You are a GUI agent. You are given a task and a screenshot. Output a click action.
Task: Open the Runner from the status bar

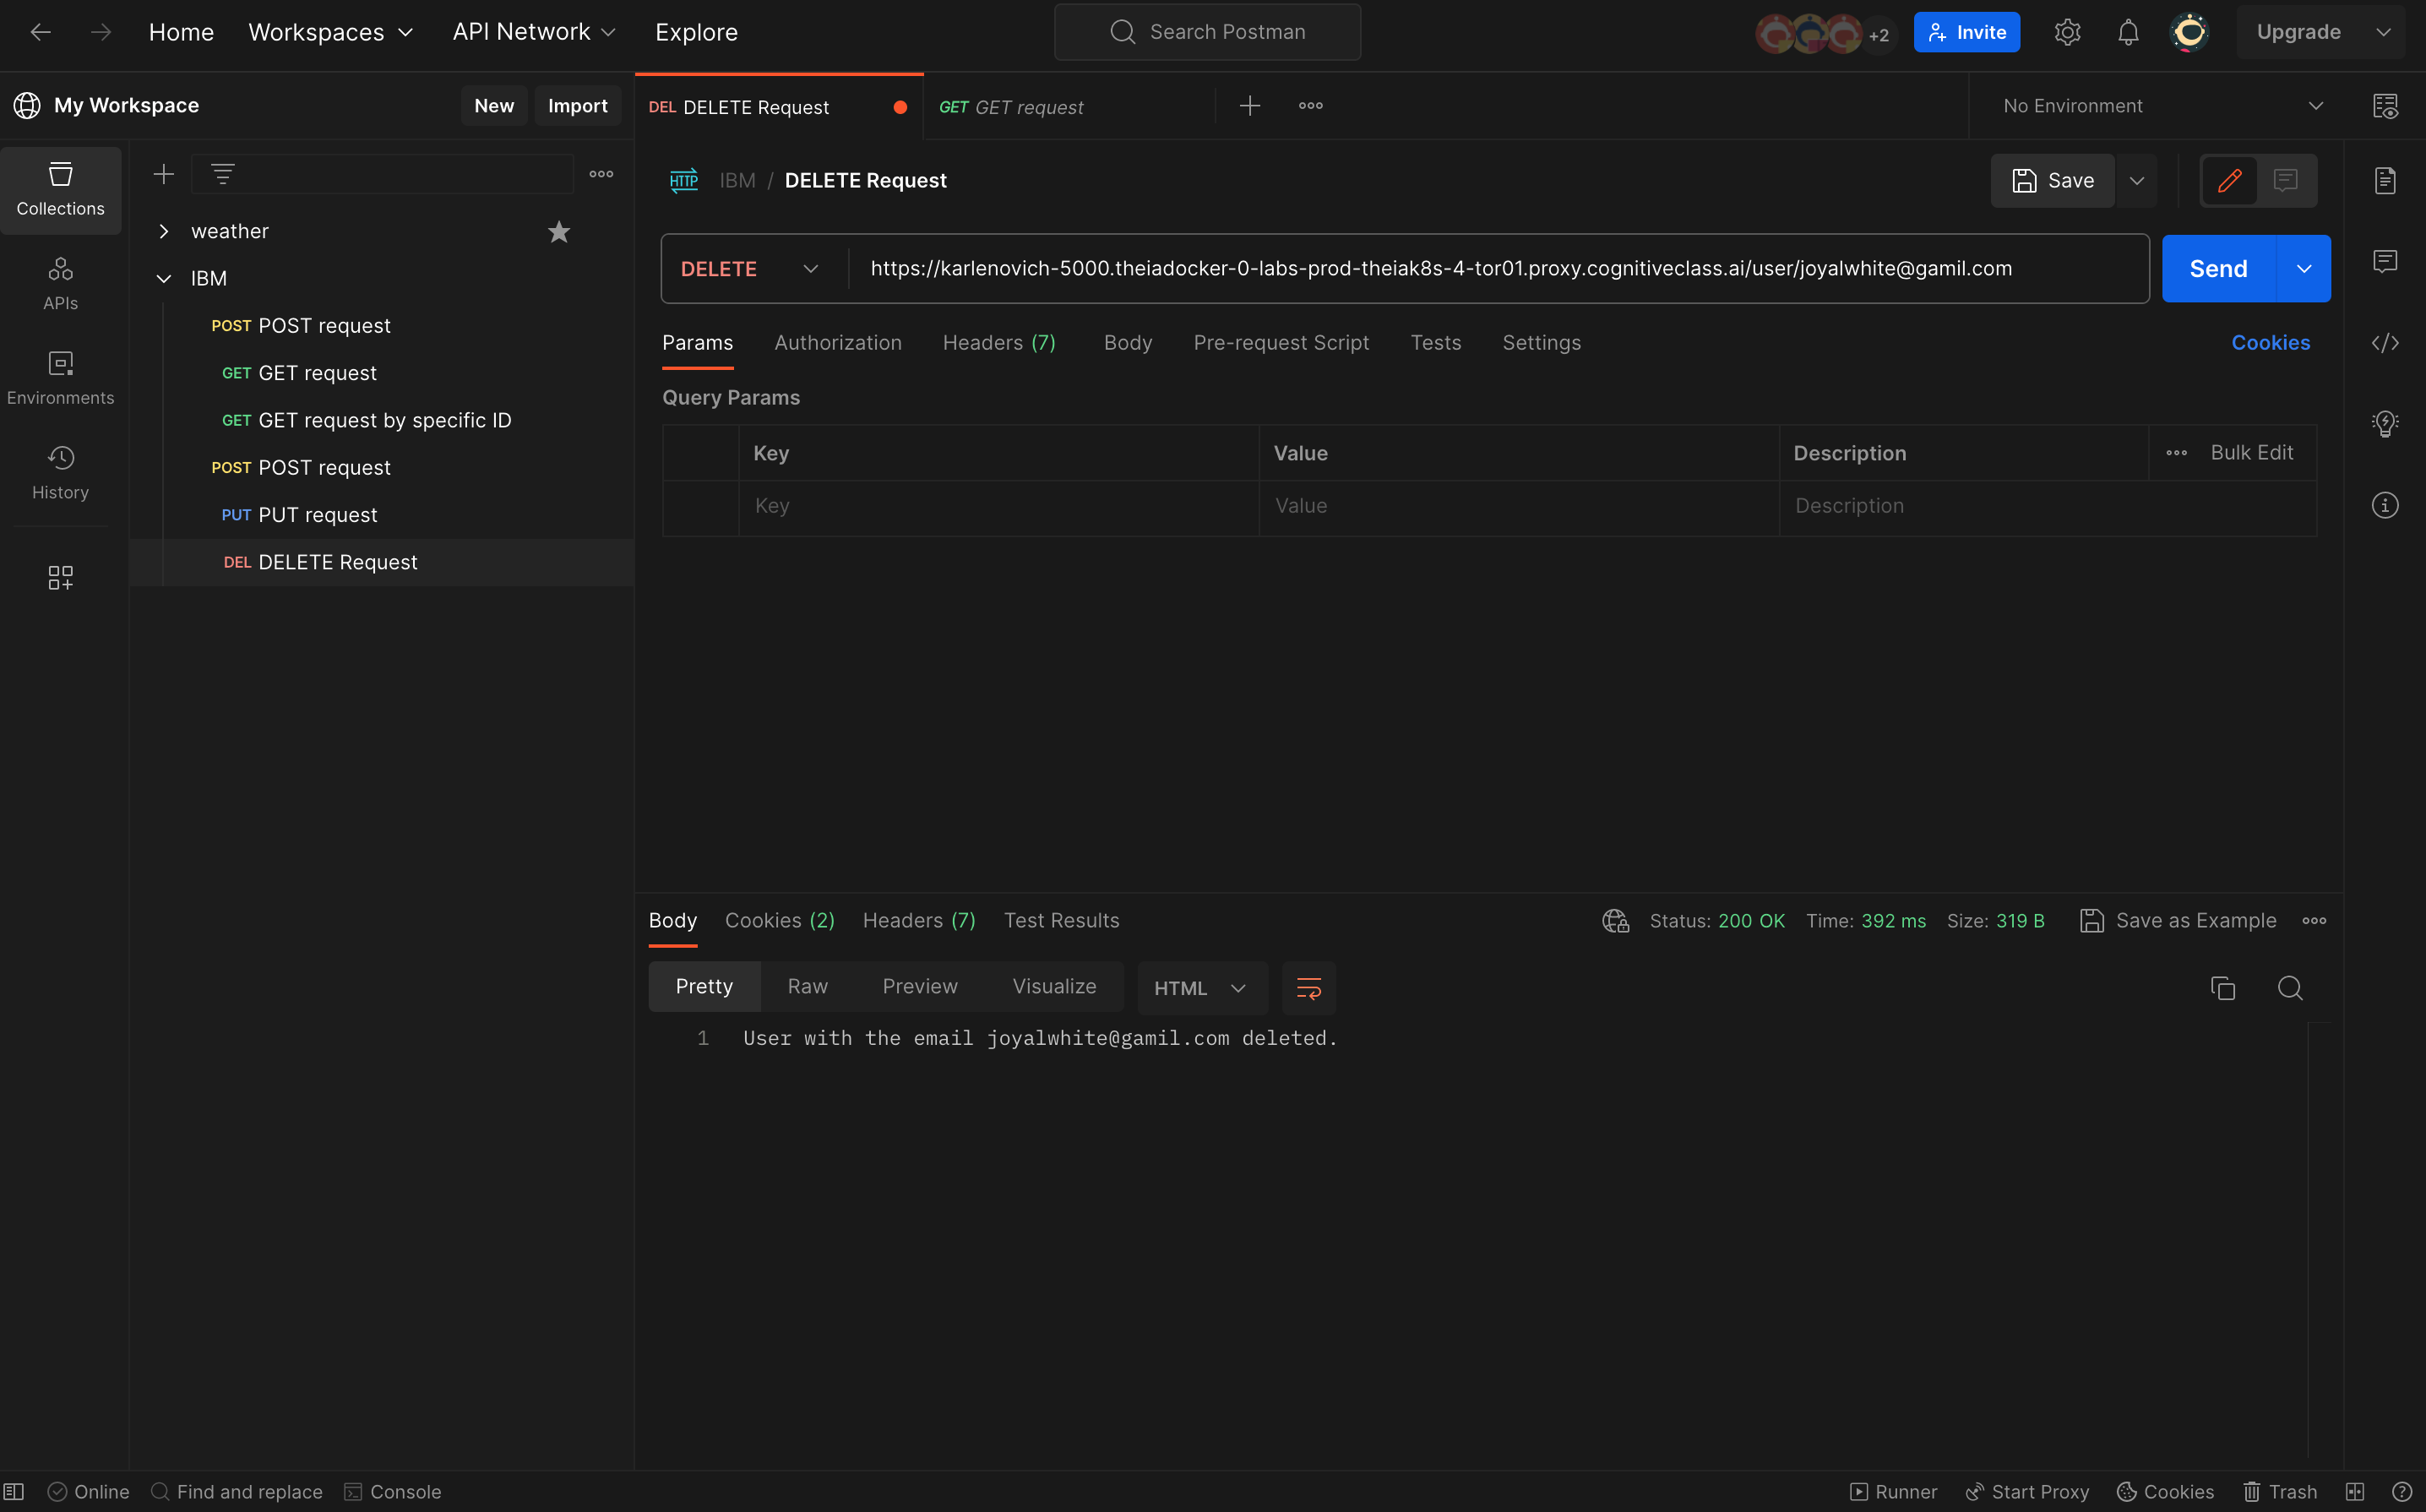click(1893, 1491)
